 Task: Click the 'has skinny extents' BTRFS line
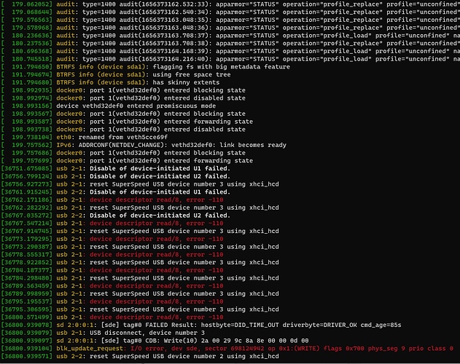point(110,82)
